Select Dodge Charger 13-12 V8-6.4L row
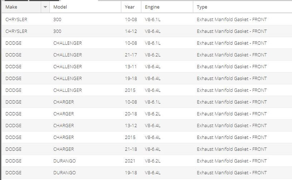Screen dimensions: 292x180 147,125
